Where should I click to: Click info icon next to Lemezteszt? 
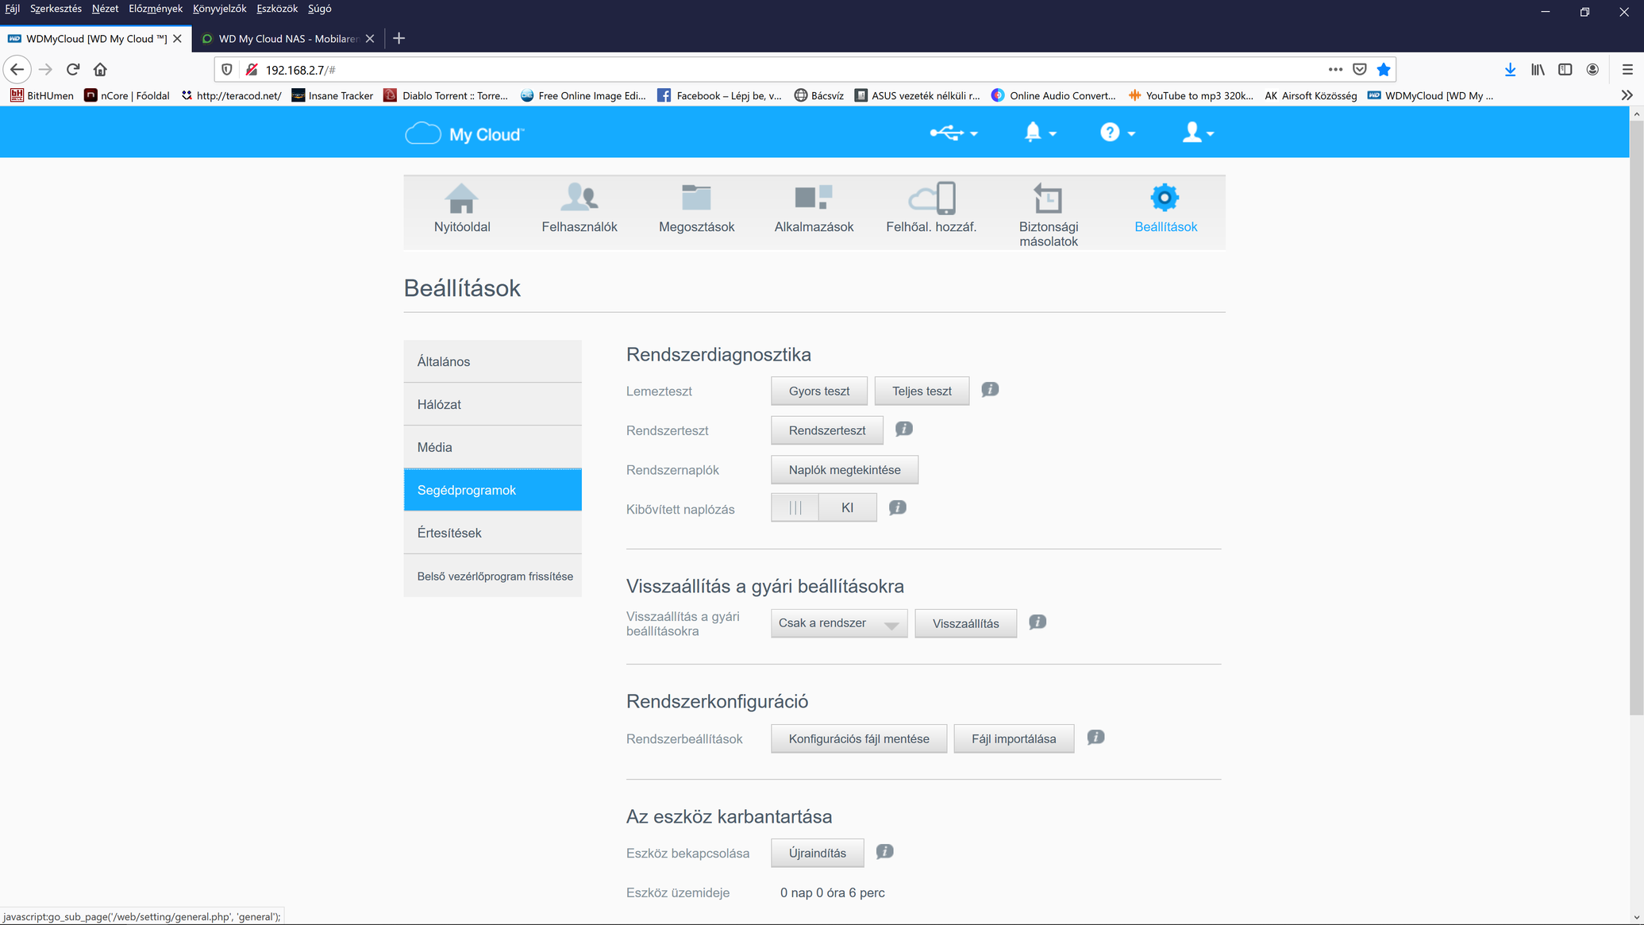point(990,390)
